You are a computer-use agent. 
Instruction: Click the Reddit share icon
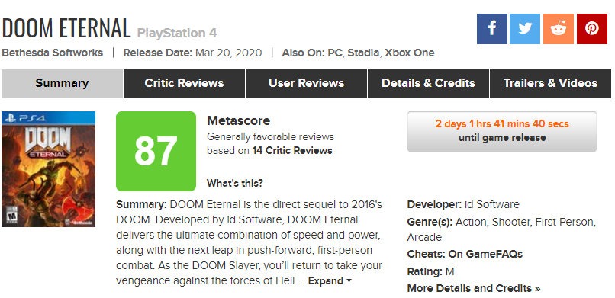[558, 29]
